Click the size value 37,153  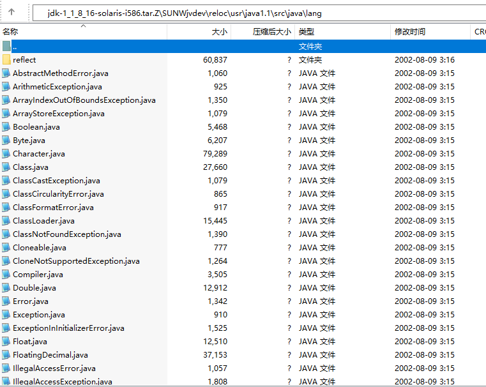click(x=215, y=355)
